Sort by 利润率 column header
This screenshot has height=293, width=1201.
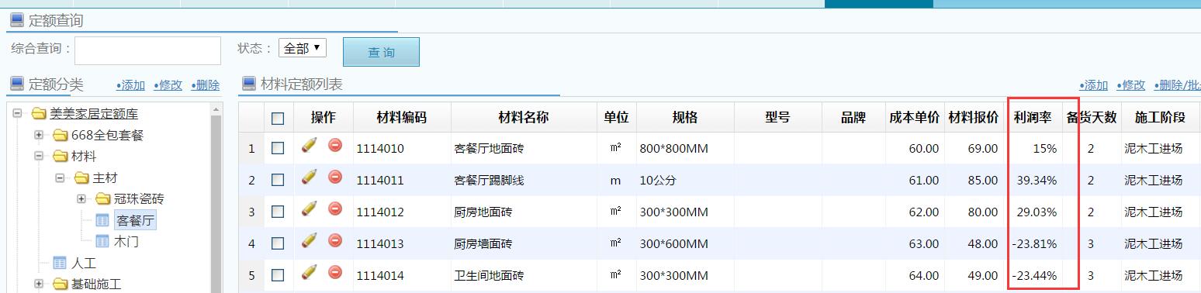1033,118
